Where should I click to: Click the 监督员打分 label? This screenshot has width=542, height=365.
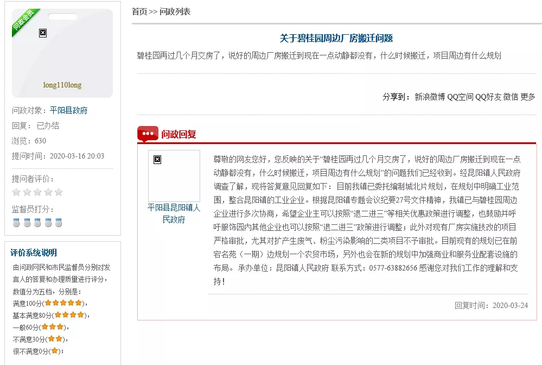click(33, 209)
